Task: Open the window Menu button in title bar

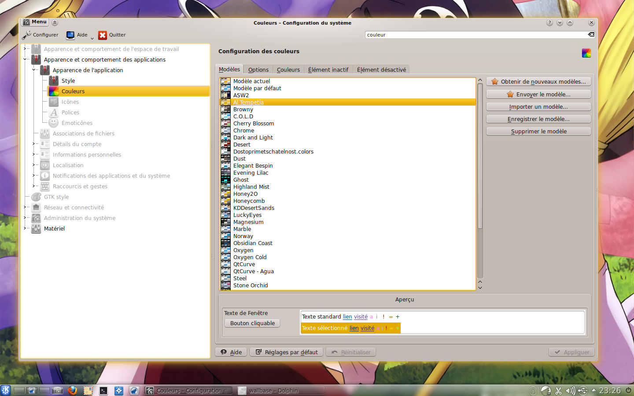Action: coord(35,22)
